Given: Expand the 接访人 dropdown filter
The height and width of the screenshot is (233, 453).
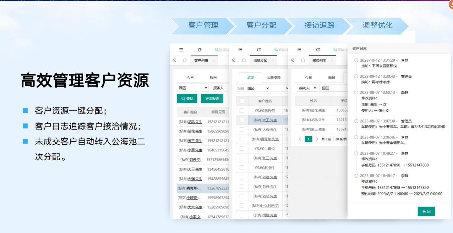Looking at the screenshot, I should [x=306, y=88].
